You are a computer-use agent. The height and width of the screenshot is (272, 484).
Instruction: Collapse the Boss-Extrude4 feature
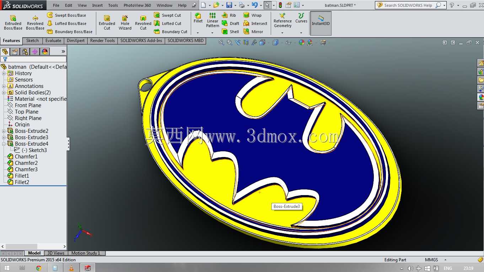tap(4, 144)
